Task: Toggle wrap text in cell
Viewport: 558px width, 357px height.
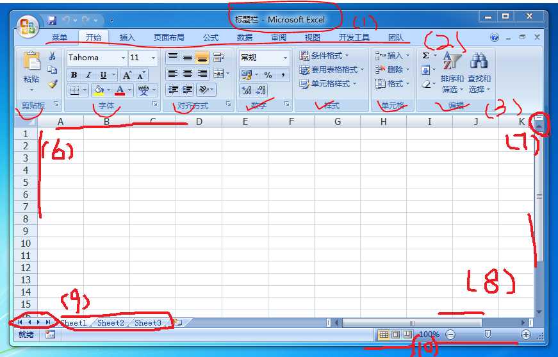Action: [x=218, y=57]
